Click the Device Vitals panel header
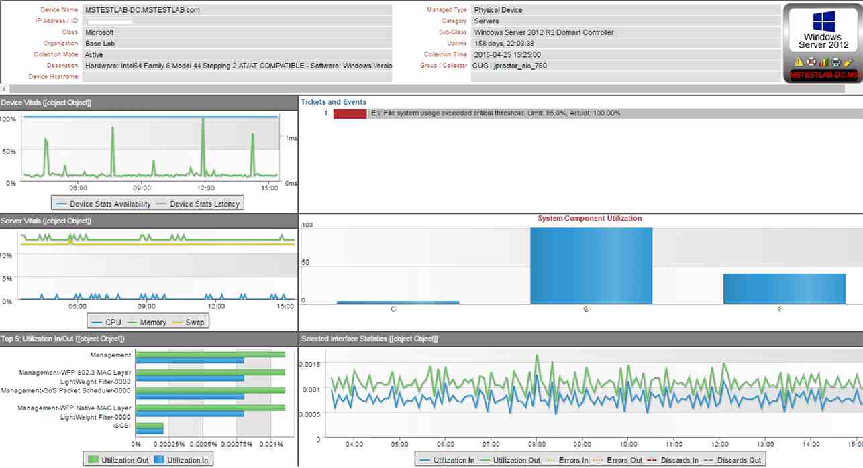The height and width of the screenshot is (468, 863). coord(148,103)
